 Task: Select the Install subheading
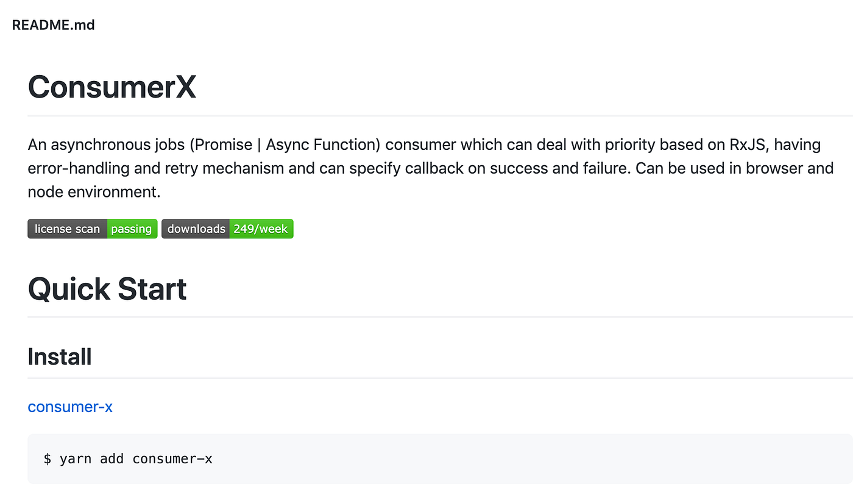click(x=60, y=357)
